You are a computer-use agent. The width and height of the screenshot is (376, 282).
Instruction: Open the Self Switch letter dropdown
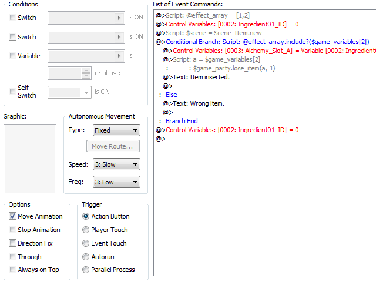69,92
